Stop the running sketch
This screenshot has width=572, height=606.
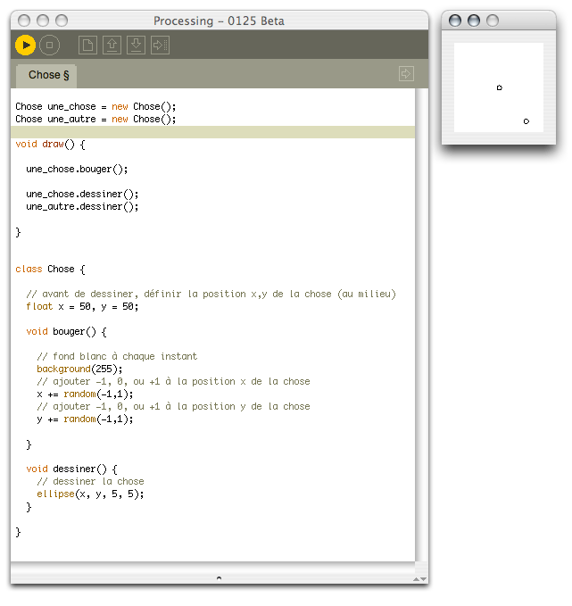pos(50,45)
